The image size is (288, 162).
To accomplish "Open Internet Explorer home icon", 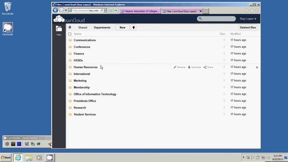I will [x=247, y=11].
